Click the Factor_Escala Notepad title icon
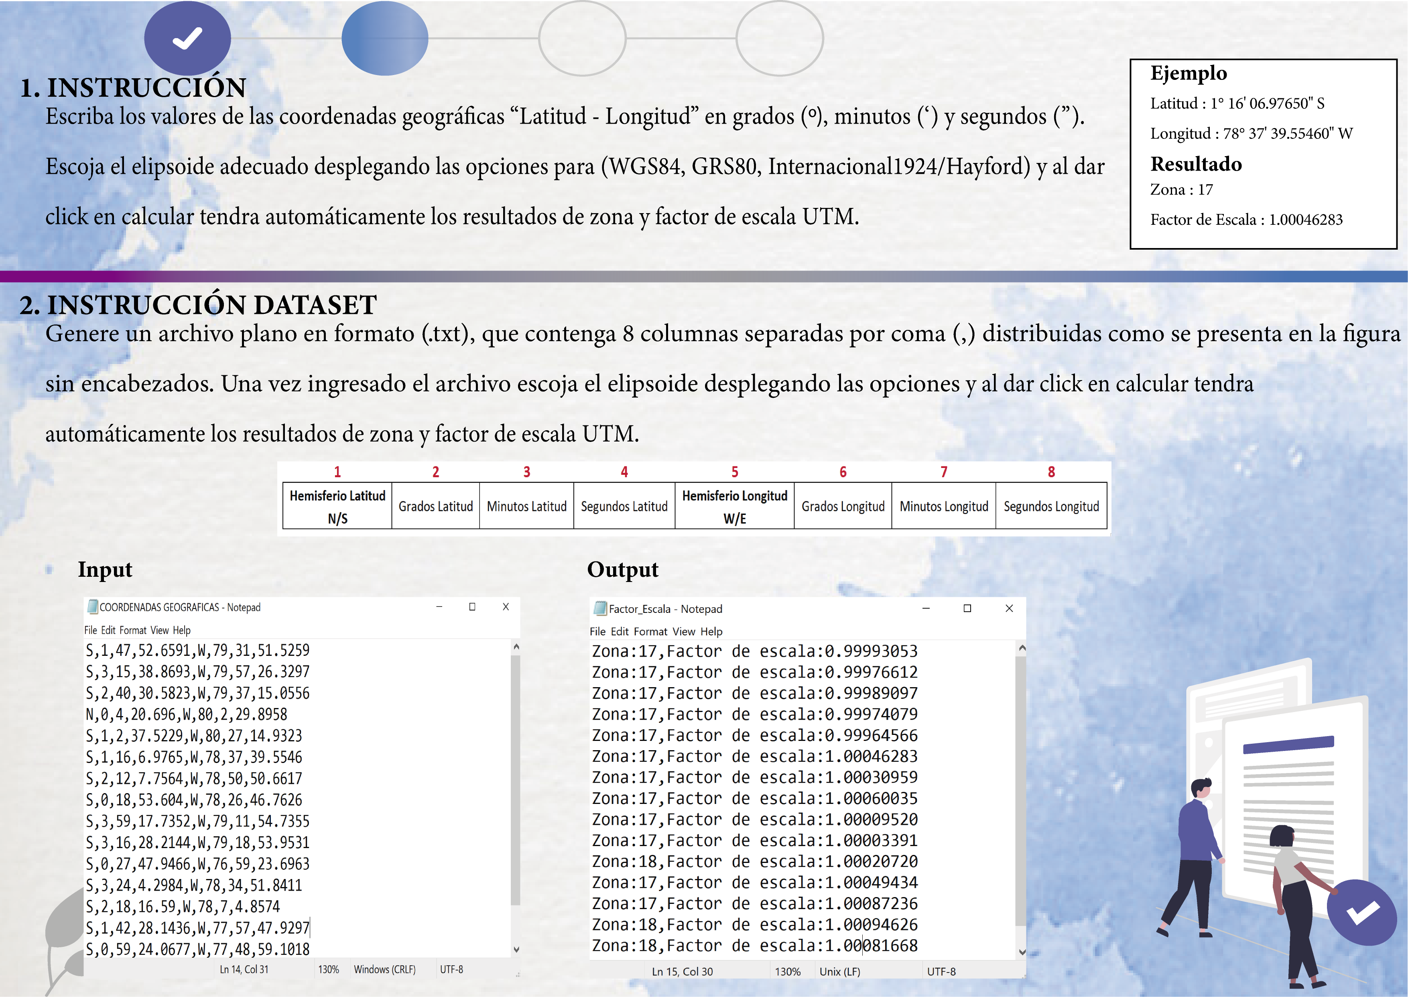 (599, 608)
